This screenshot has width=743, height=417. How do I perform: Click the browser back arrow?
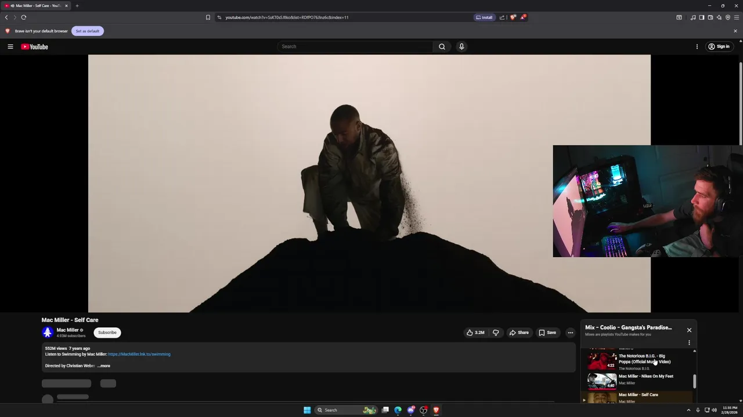pos(6,17)
